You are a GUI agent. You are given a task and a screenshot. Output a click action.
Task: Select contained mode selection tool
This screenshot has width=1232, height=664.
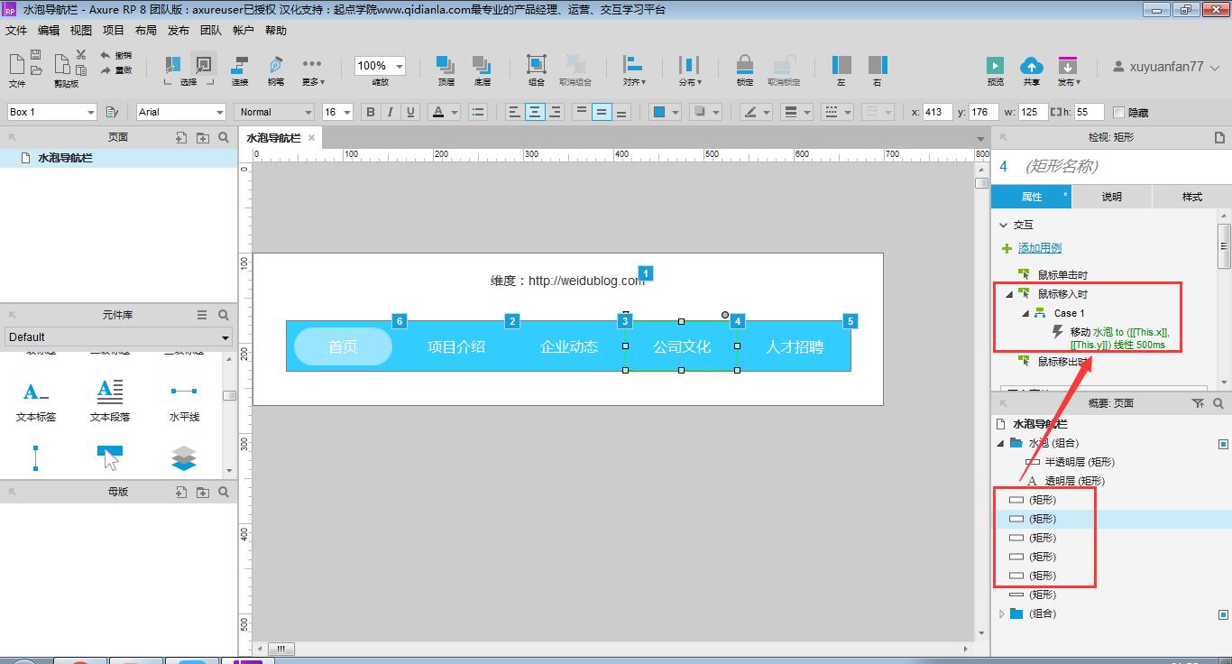coord(204,66)
